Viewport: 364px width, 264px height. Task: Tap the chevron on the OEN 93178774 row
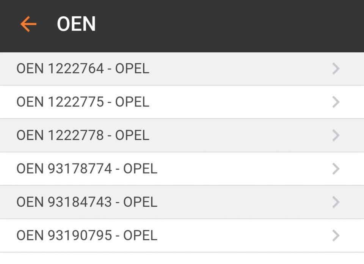click(336, 169)
